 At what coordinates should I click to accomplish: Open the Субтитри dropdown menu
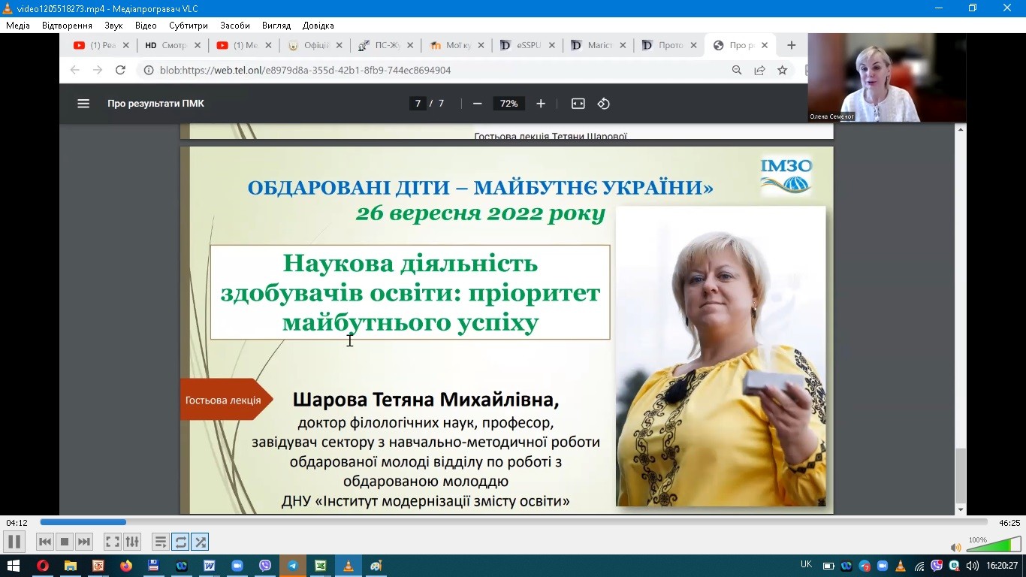pos(187,25)
